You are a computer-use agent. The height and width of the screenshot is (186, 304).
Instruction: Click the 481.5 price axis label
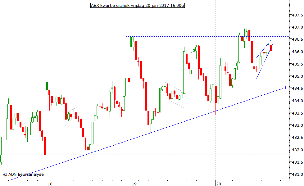pos(297,162)
